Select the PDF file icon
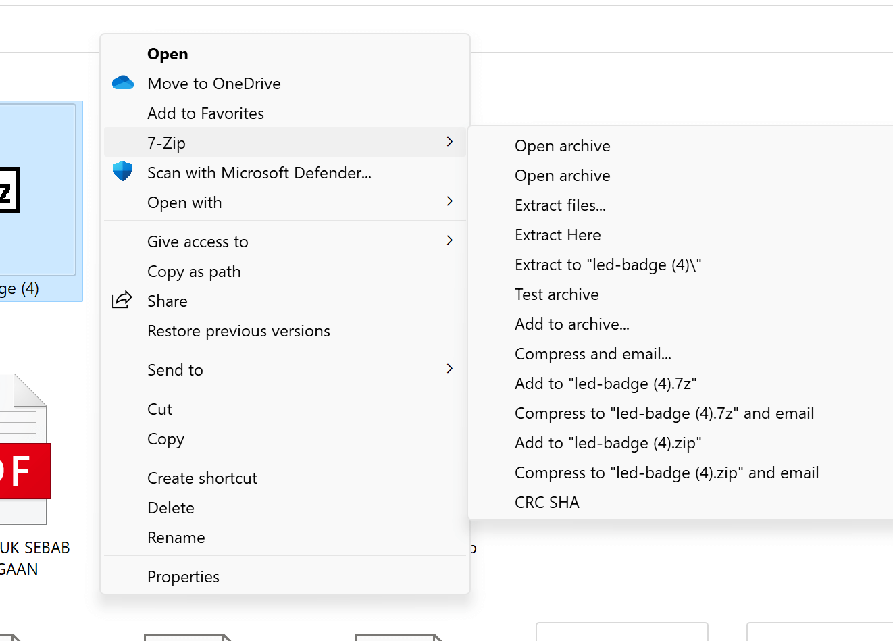Viewport: 893px width, 641px height. pos(24,449)
